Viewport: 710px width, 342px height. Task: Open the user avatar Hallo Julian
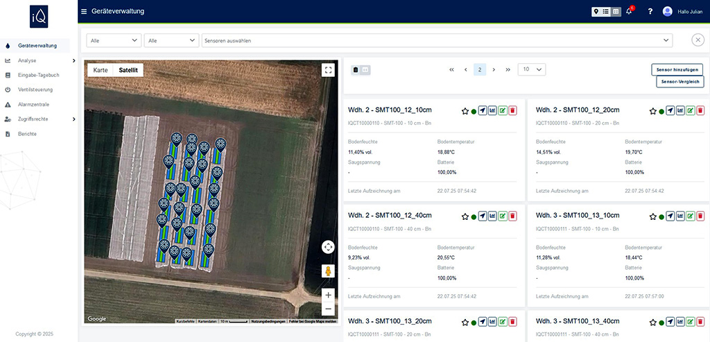(x=668, y=11)
